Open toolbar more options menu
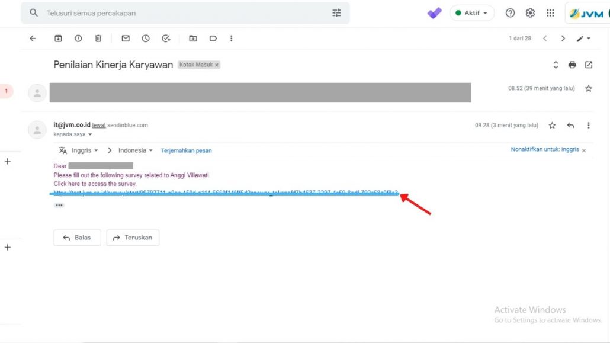Viewport: 610px width, 343px height. coord(231,38)
